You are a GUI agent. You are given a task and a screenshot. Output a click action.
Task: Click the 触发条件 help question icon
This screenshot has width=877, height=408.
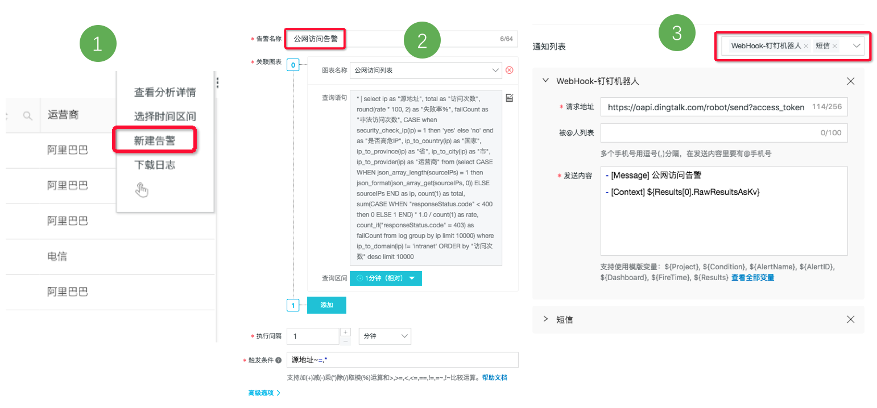(279, 360)
